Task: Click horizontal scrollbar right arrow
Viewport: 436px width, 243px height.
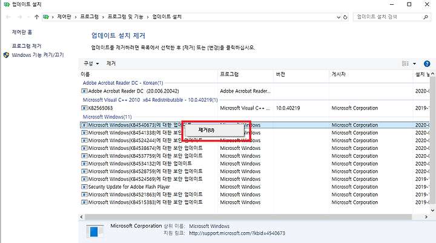Action: pos(426,217)
